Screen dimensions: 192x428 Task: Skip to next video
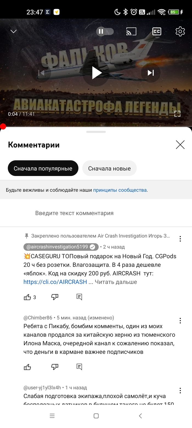pos(151,73)
